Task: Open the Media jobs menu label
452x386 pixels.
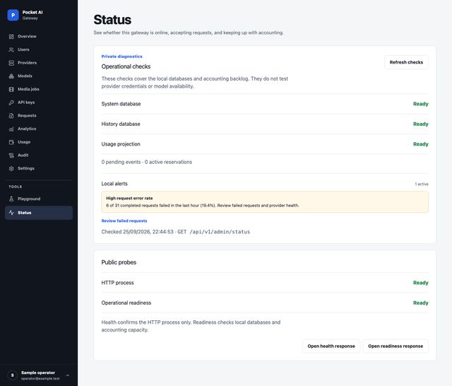Action: pyautogui.click(x=28, y=90)
